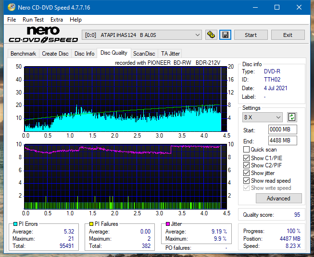Switch to the Create Disc tab
314x257 pixels.
click(55, 54)
